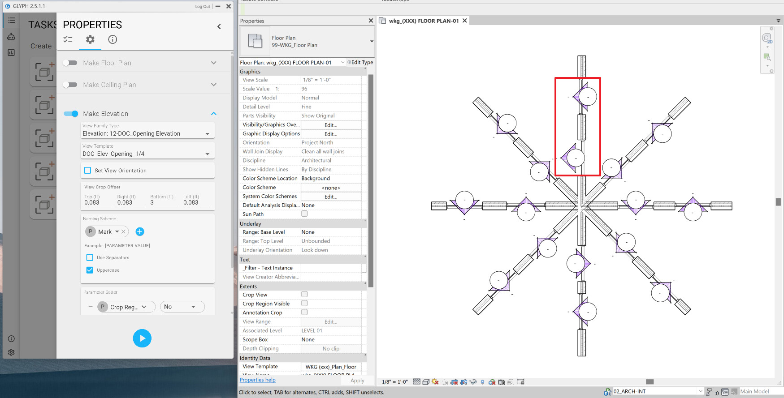Add a naming scheme parameter with plus button
The width and height of the screenshot is (784, 398).
point(140,231)
